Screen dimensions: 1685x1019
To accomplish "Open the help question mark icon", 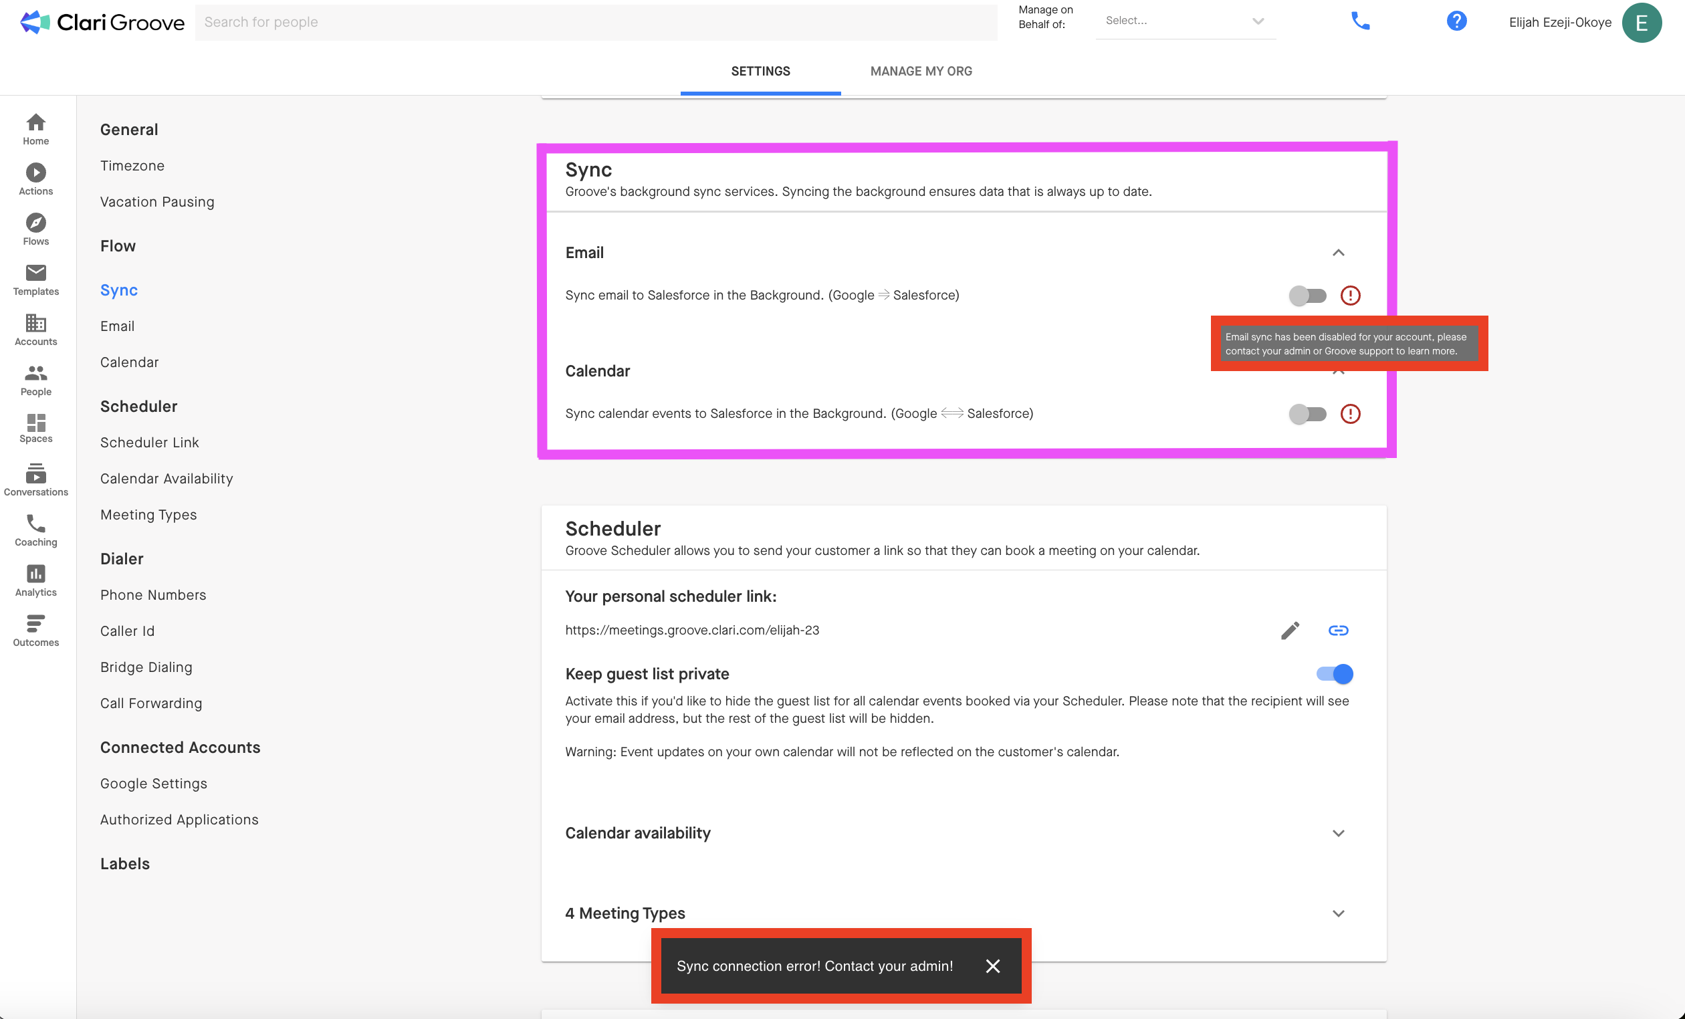I will pyautogui.click(x=1456, y=21).
